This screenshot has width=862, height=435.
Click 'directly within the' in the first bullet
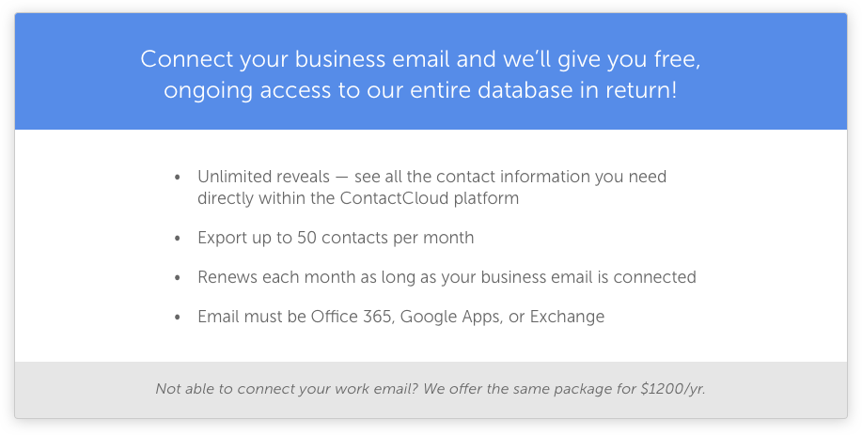(x=266, y=197)
